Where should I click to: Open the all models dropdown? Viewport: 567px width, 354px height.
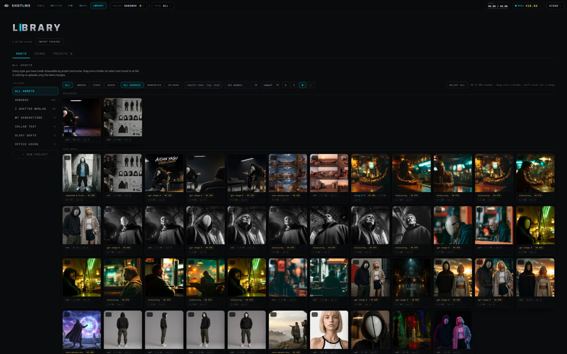coord(242,85)
